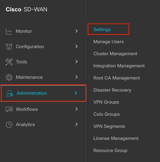Expand the Configuration submenu arrow

click(x=76, y=47)
